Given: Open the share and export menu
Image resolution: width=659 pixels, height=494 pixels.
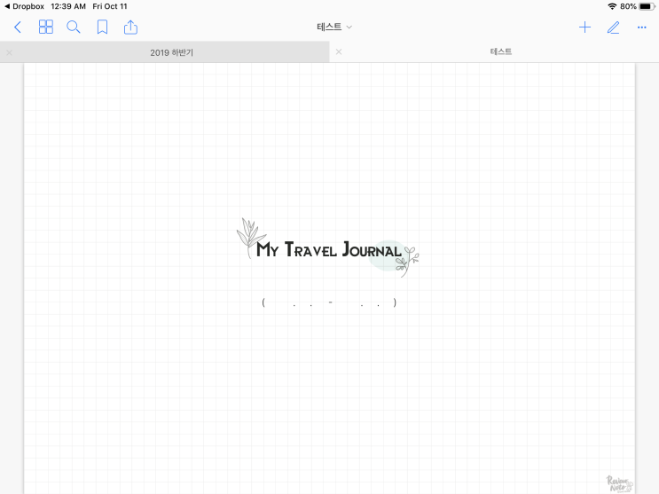Looking at the screenshot, I should point(130,27).
